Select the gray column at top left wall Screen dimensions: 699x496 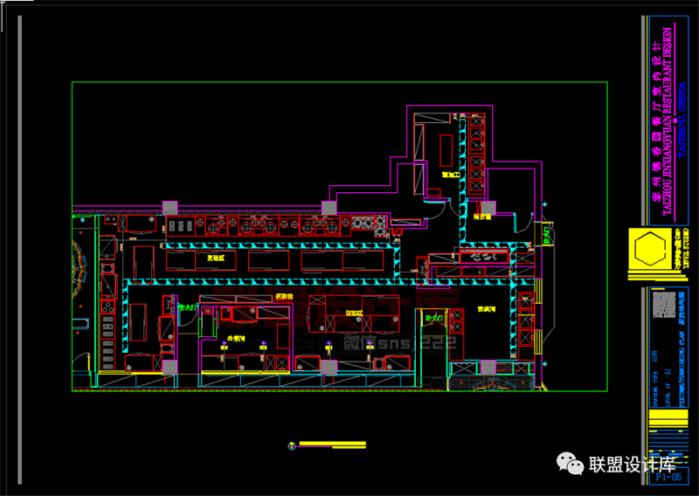click(170, 208)
